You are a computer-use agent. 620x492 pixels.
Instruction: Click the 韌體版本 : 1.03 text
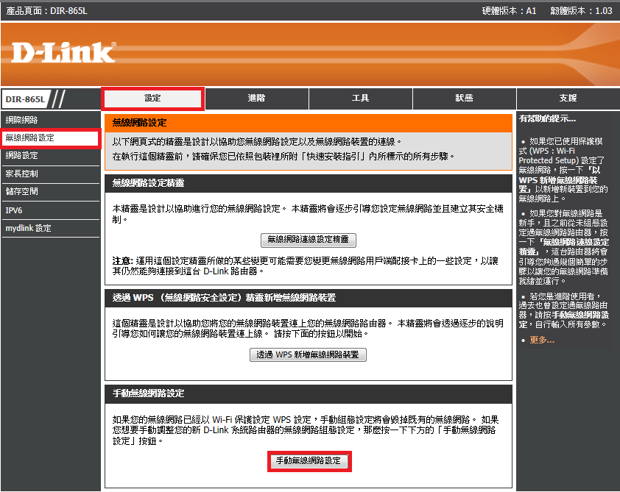click(581, 10)
